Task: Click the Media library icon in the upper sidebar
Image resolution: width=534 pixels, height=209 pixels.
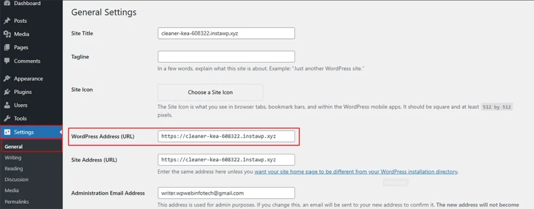Action: pyautogui.click(x=7, y=34)
